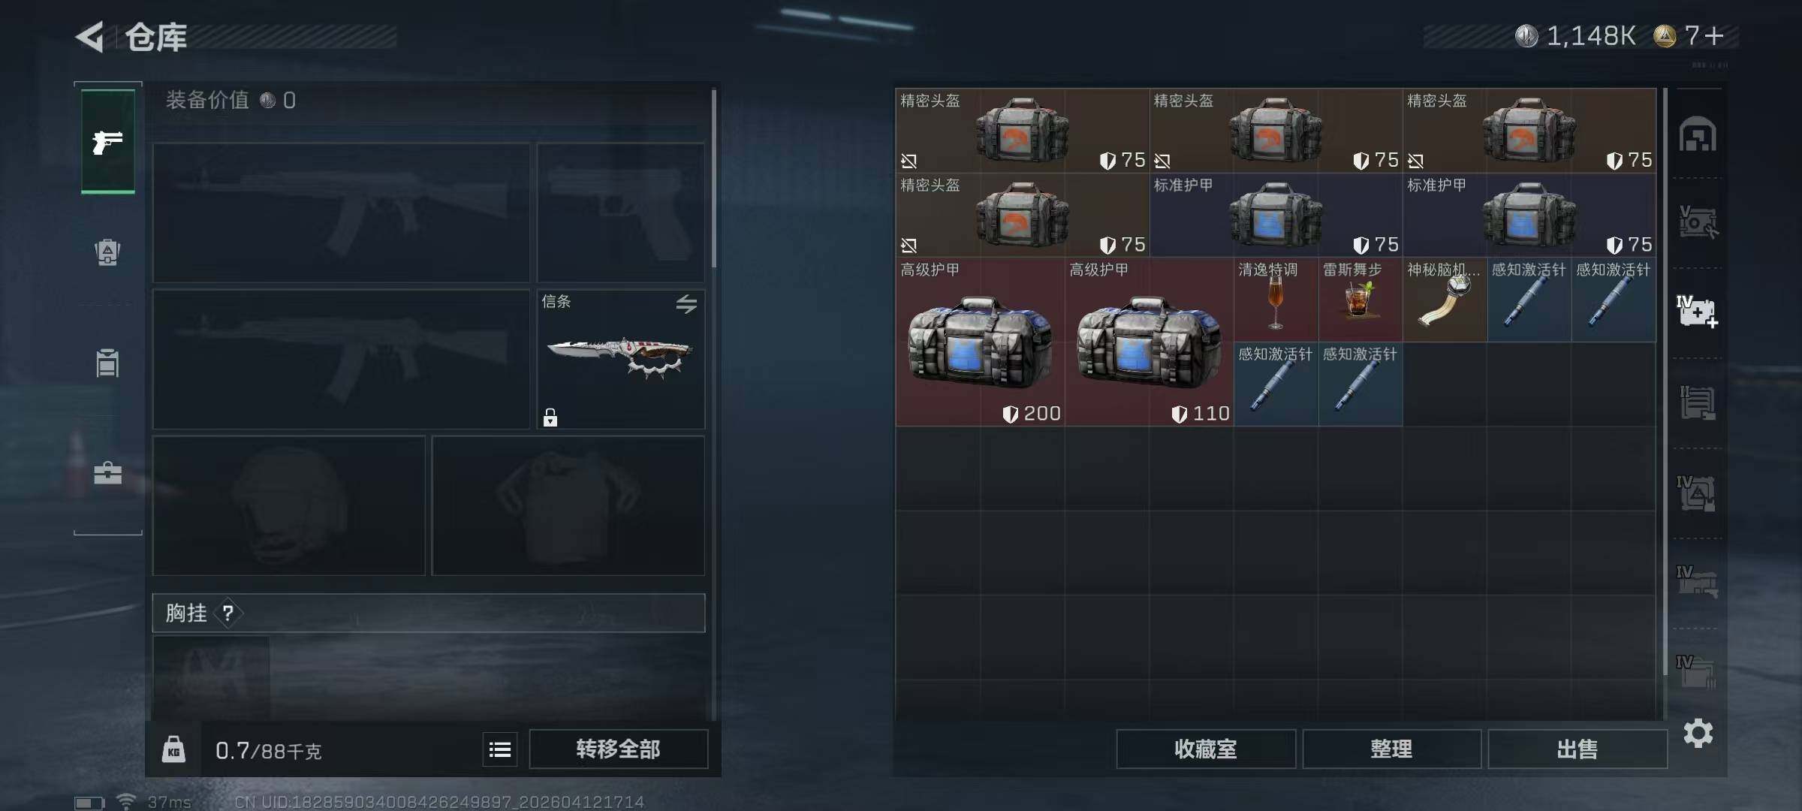Toggle the lock icon on 信条 knife
Screen dimensions: 1802x811
tap(550, 418)
